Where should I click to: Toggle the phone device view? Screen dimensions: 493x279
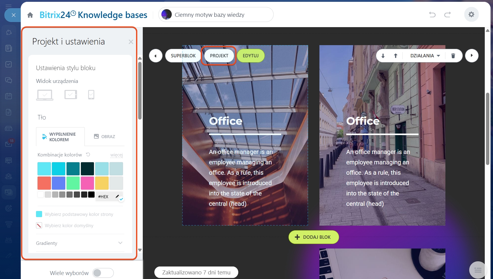91,95
